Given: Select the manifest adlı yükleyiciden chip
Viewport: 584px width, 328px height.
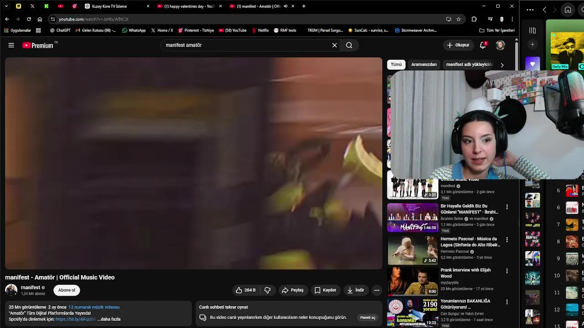Looking at the screenshot, I should click(x=469, y=65).
